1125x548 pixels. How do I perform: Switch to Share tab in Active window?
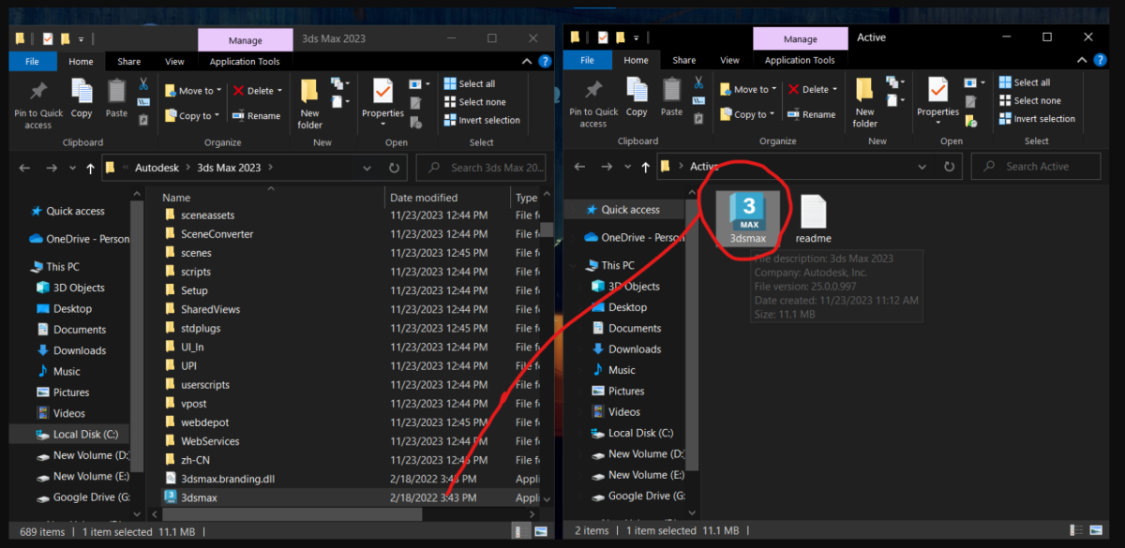[x=684, y=61]
